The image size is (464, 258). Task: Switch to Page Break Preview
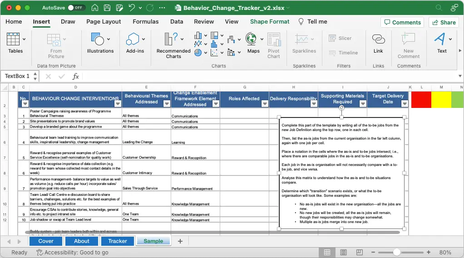(x=360, y=253)
